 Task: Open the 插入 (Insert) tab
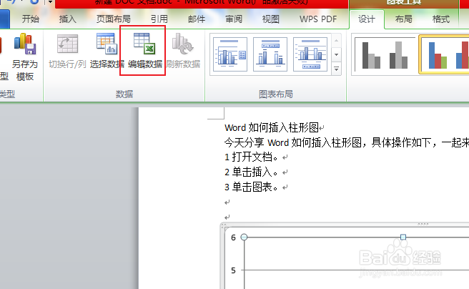click(68, 19)
